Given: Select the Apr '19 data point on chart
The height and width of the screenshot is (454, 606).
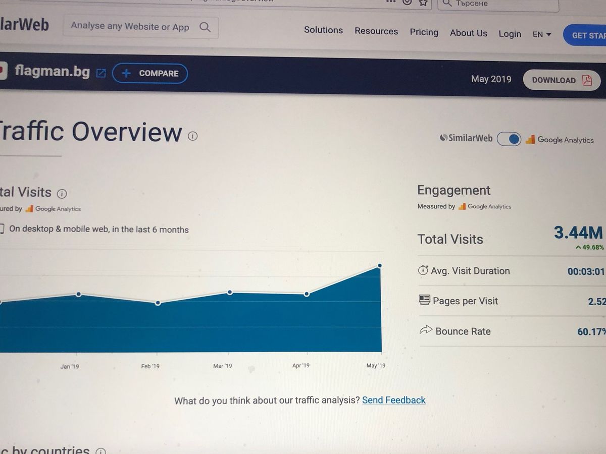Looking at the screenshot, I should 307,294.
